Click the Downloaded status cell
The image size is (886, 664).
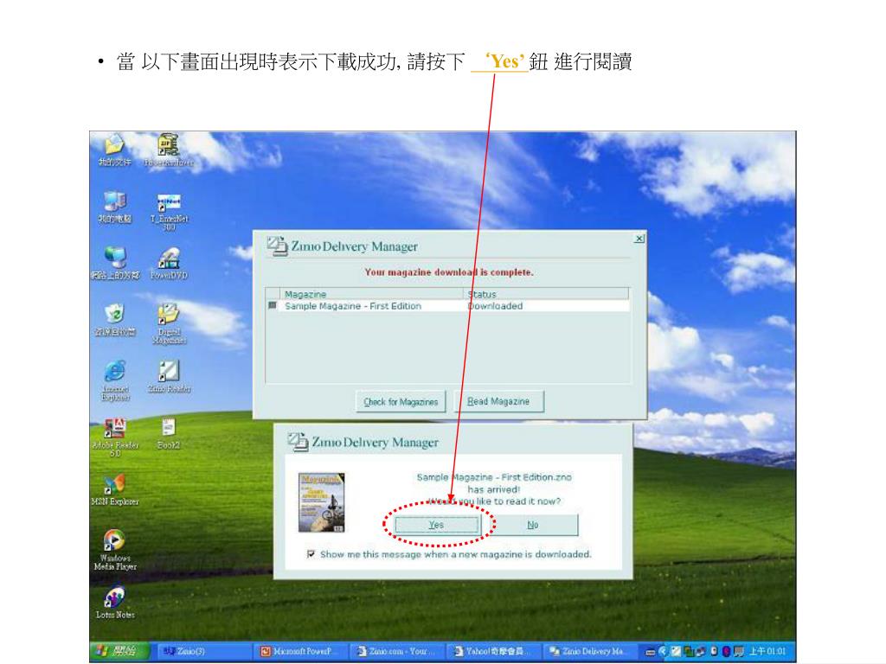pos(495,305)
